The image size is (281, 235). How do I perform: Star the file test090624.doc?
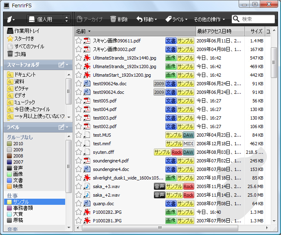79,92
